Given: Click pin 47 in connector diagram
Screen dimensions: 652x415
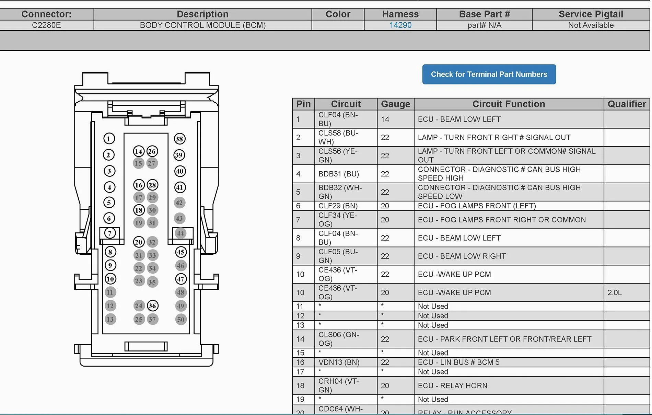Looking at the screenshot, I should [x=181, y=279].
